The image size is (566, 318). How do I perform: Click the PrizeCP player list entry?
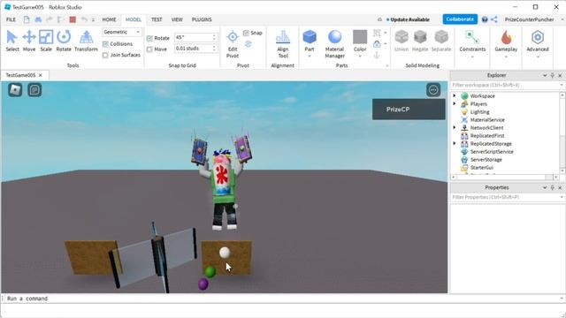click(409, 110)
